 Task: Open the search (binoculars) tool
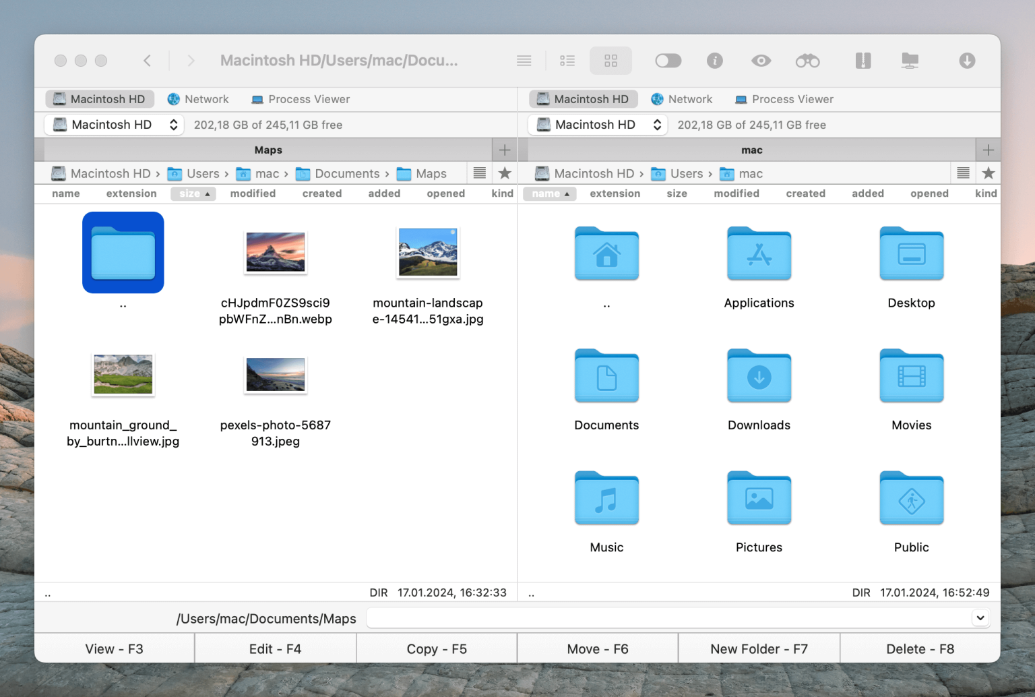point(807,61)
